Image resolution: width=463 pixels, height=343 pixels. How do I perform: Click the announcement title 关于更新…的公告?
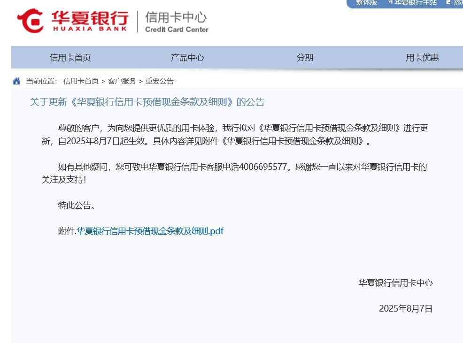(147, 102)
